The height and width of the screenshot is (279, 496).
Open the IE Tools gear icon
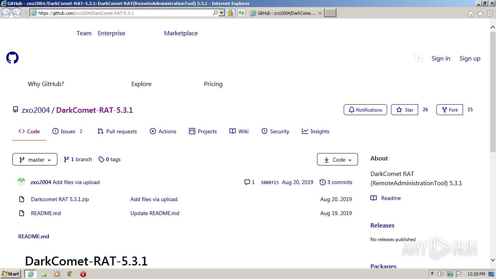tap(489, 14)
